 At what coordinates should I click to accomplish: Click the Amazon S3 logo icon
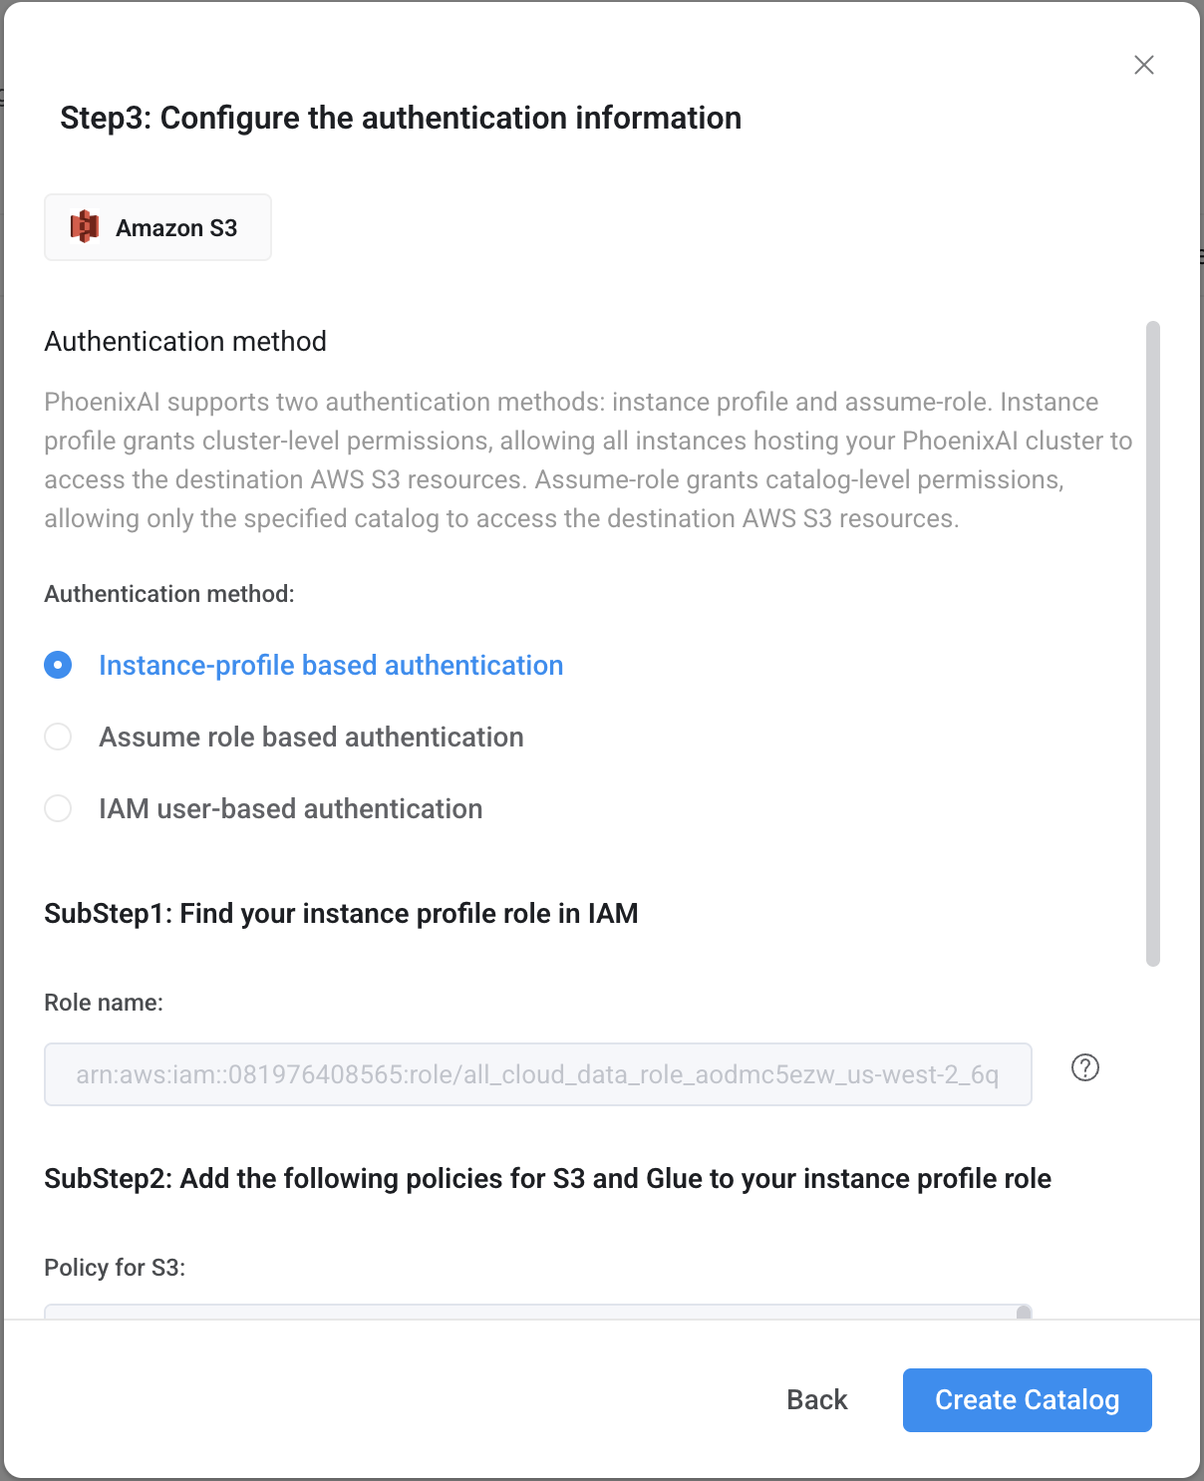point(85,227)
